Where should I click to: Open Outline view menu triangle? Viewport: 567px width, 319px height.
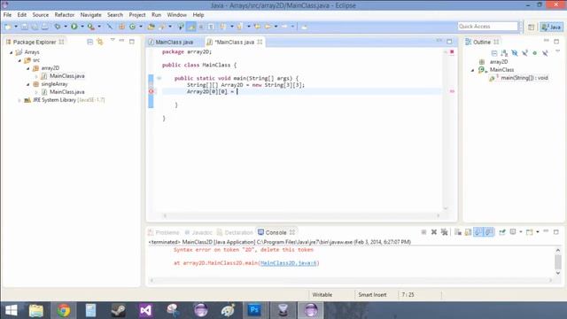coord(557,51)
